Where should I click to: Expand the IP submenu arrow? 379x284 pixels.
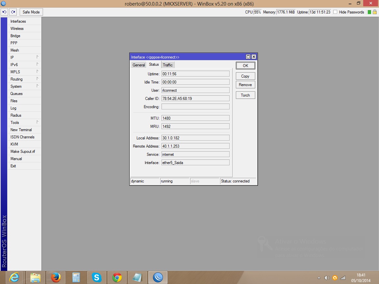click(38, 57)
